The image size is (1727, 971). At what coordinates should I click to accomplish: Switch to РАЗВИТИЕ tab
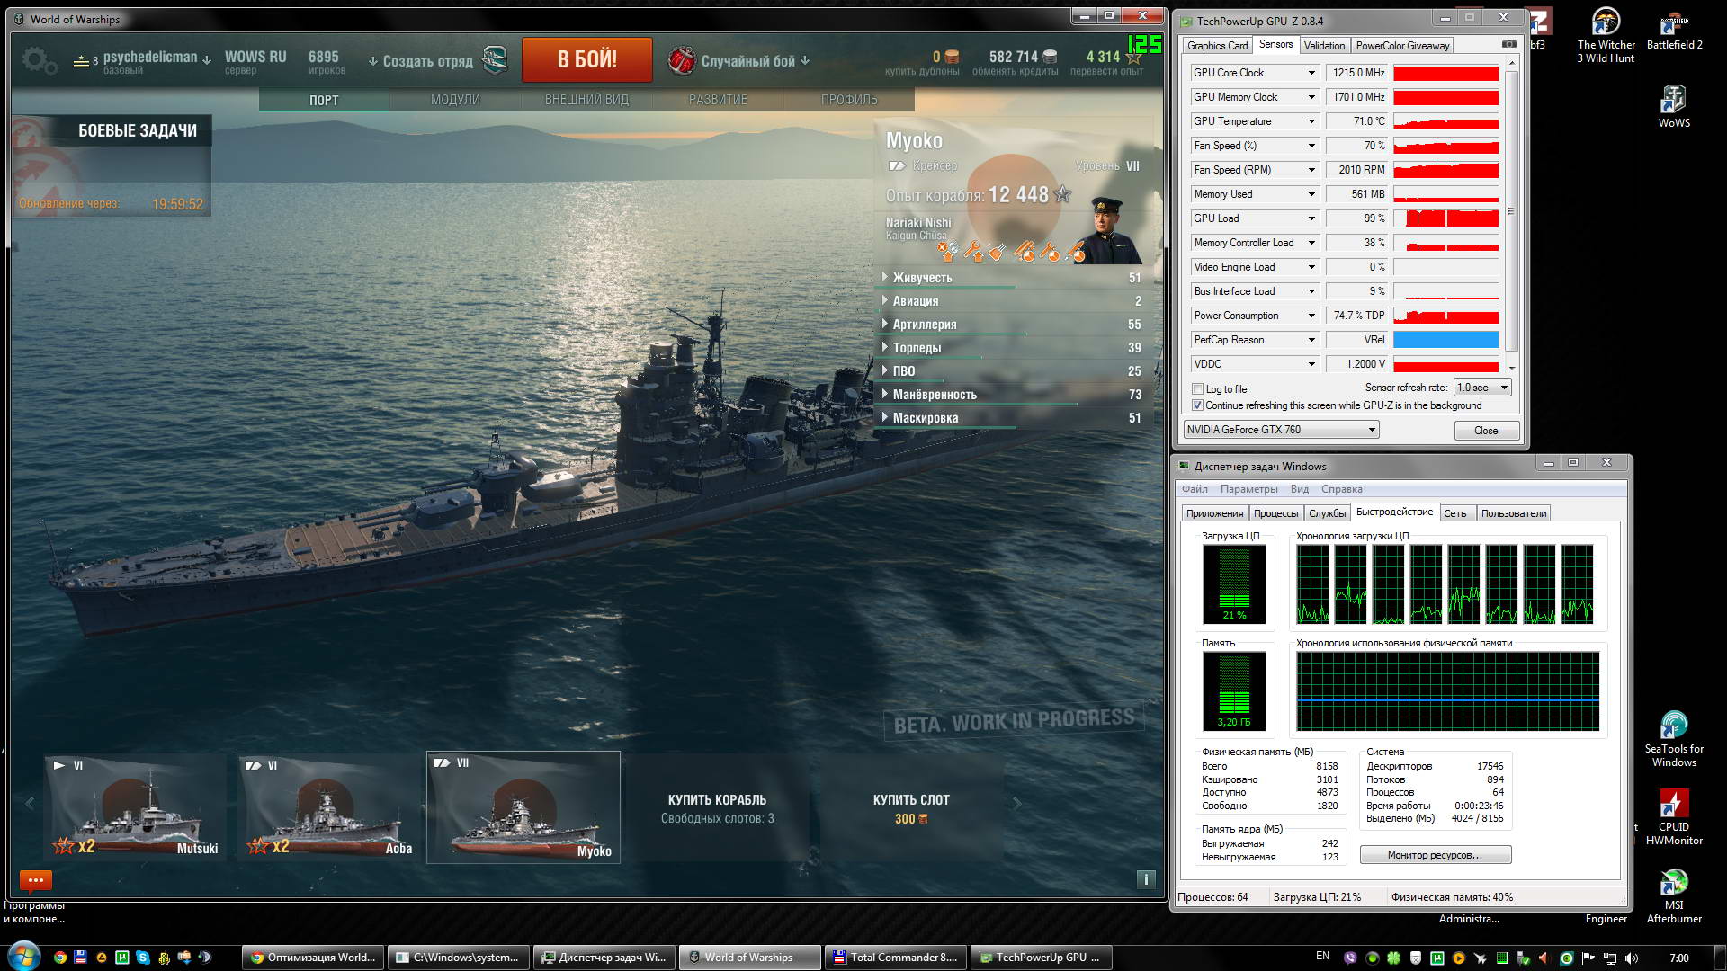718,100
